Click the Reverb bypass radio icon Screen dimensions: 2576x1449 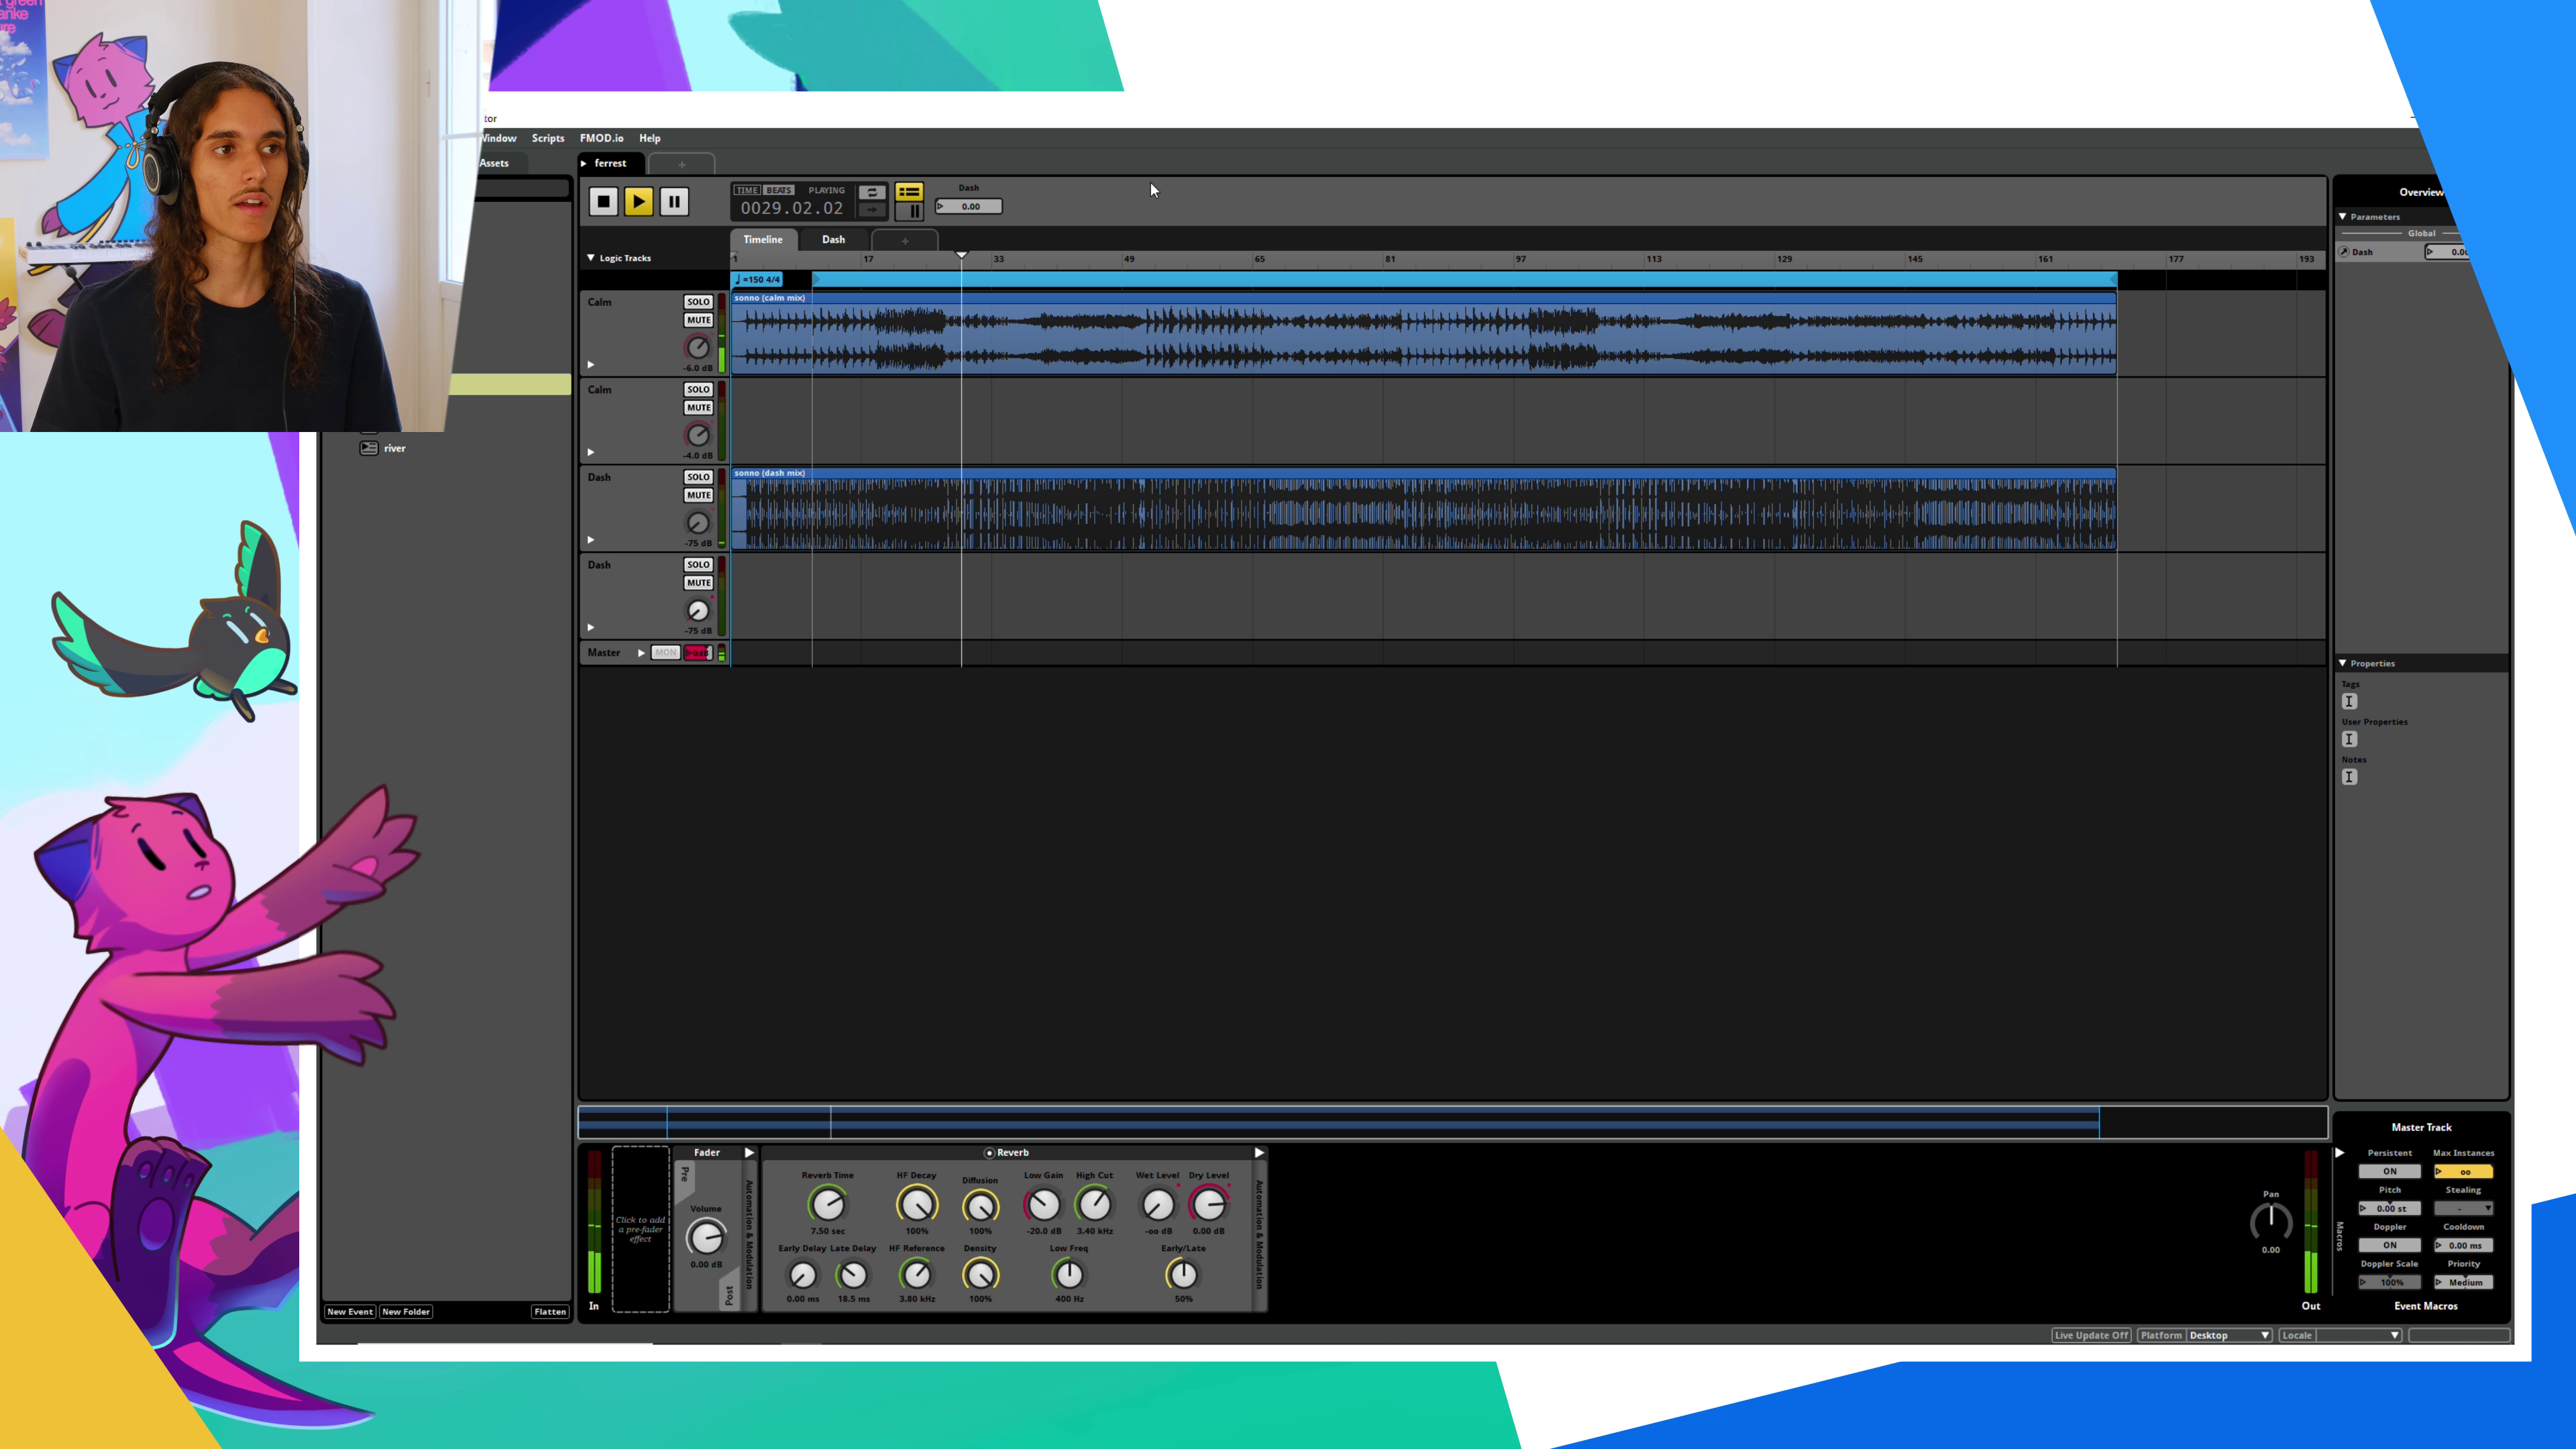pyautogui.click(x=989, y=1153)
